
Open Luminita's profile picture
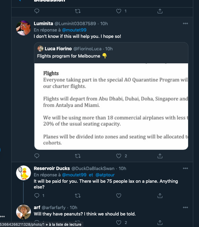click(x=23, y=28)
